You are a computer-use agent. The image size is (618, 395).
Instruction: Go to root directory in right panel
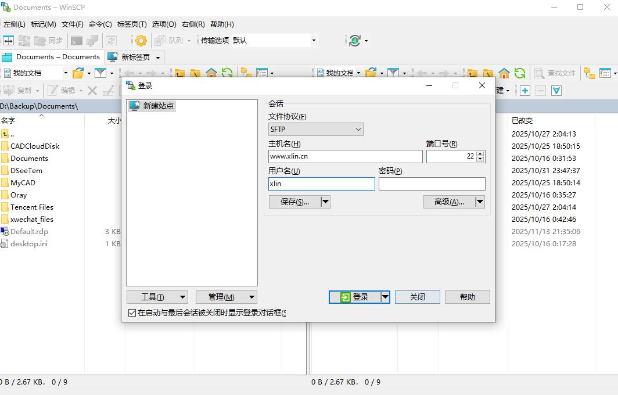488,73
